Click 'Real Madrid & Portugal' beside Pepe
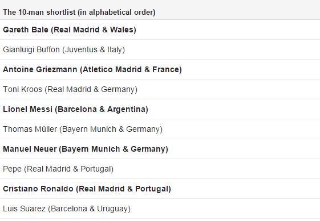Image resolution: width=320 pixels, height=221 pixels. coord(69,169)
